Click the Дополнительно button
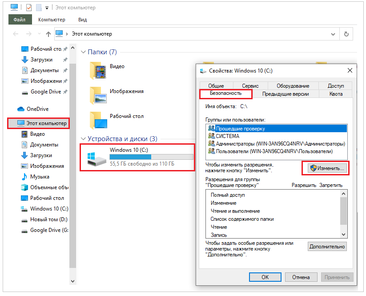 pos(327,247)
